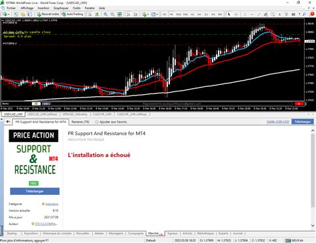Screen dimensions: 316x243
Task: Open the author profile link
Action: tap(46, 224)
